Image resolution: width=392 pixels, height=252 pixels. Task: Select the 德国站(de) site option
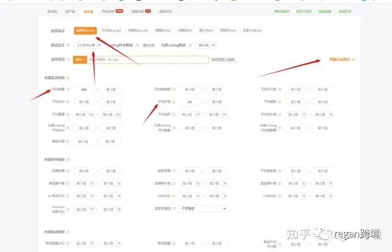point(163,30)
